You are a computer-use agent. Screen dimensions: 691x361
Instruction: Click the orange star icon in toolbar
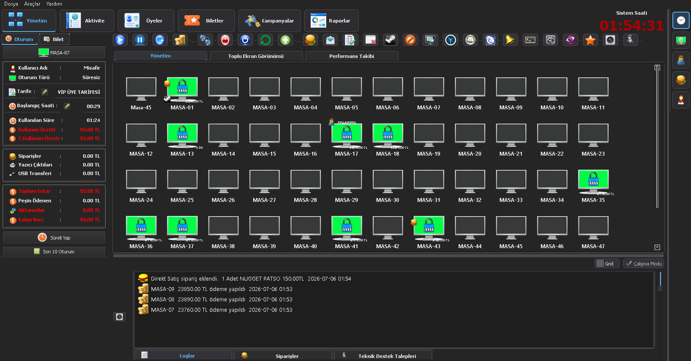click(590, 40)
